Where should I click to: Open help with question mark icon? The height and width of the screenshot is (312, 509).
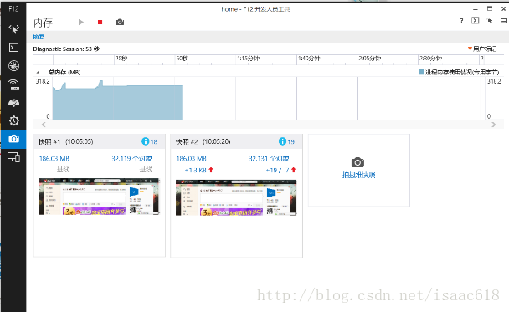click(461, 21)
